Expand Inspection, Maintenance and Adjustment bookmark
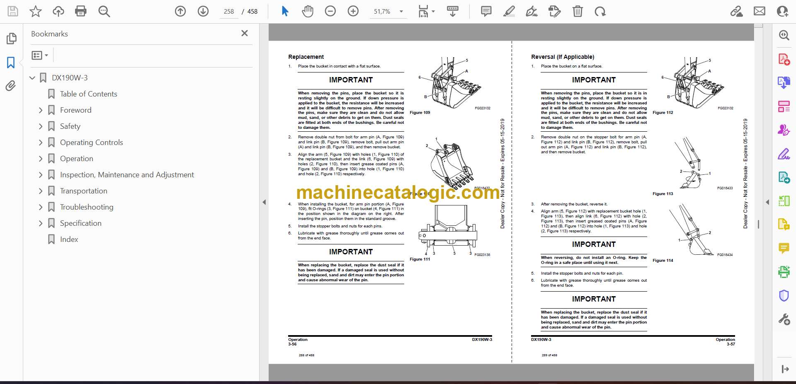Image resolution: width=796 pixels, height=384 pixels. pyautogui.click(x=40, y=175)
